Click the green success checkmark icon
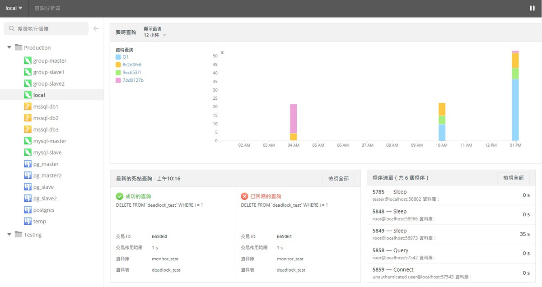542x287 pixels. point(120,196)
